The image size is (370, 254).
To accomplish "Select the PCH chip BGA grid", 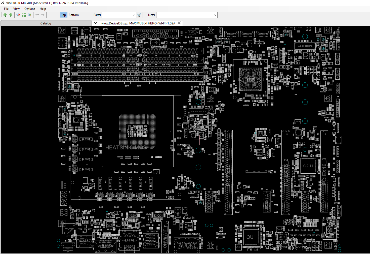I will click(x=250, y=79).
